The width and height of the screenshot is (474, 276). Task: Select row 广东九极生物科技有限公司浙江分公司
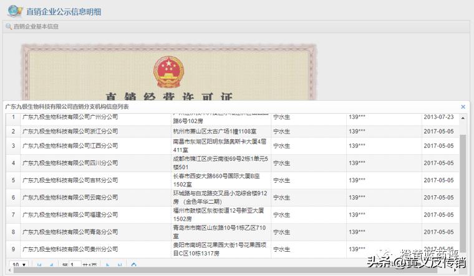click(x=233, y=131)
